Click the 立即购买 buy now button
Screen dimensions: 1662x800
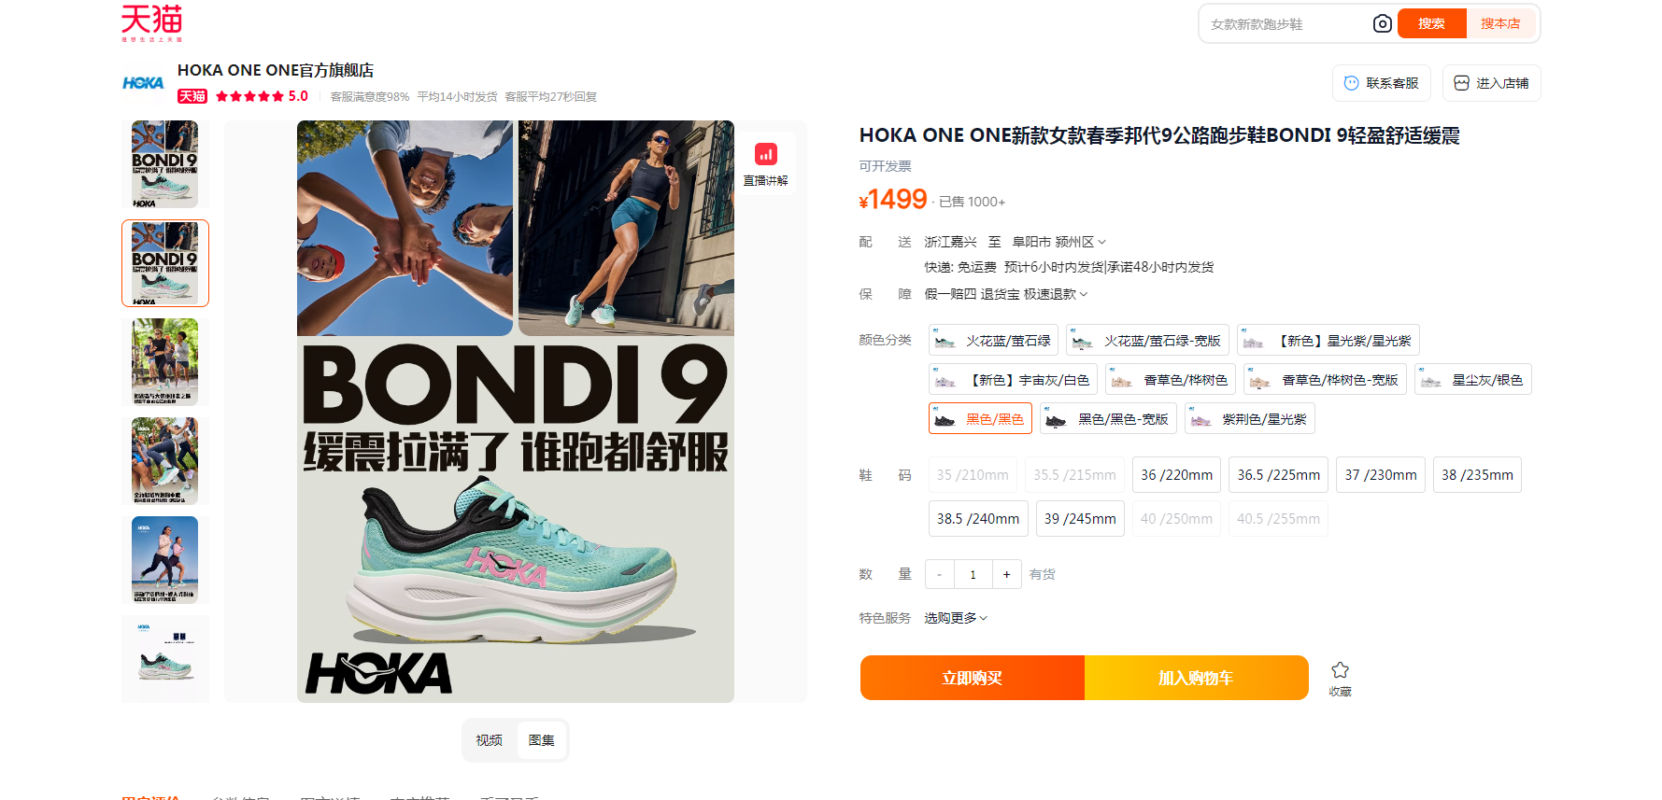[x=973, y=678]
